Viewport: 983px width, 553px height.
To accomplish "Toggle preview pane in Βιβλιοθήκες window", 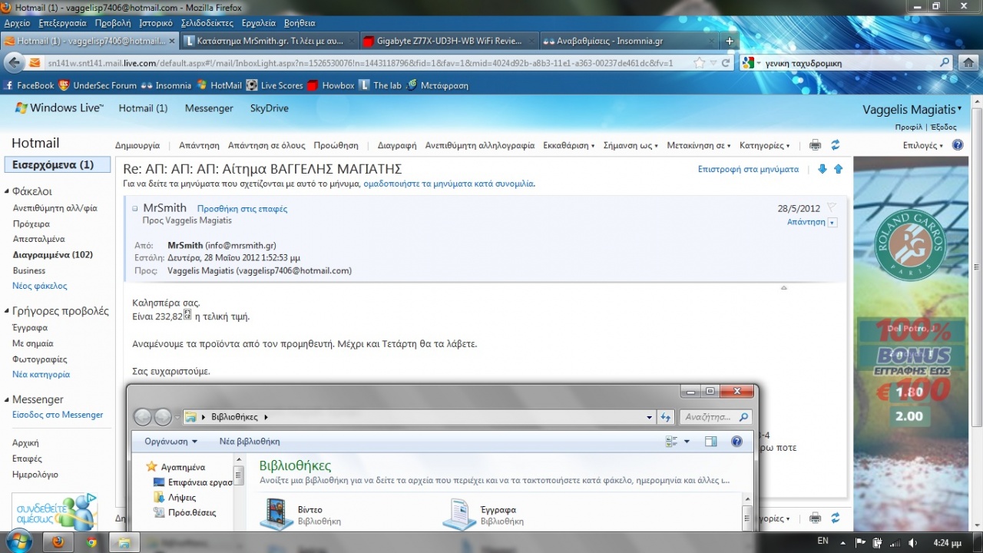I will click(710, 442).
